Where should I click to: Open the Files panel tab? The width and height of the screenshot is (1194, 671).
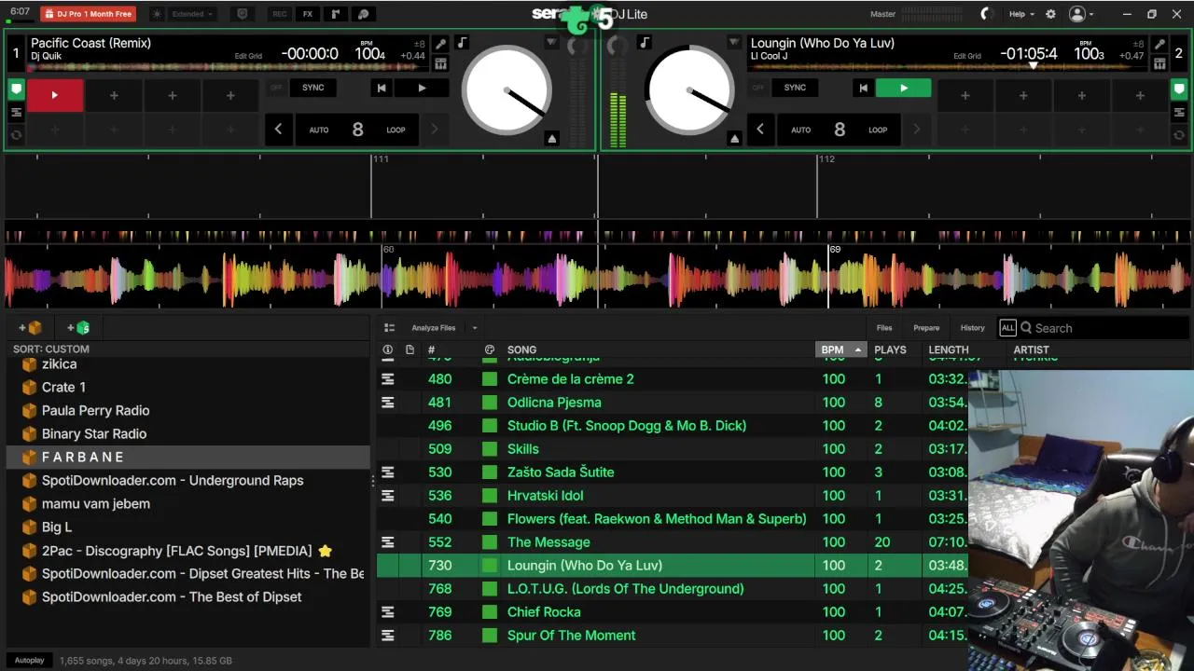tap(884, 328)
